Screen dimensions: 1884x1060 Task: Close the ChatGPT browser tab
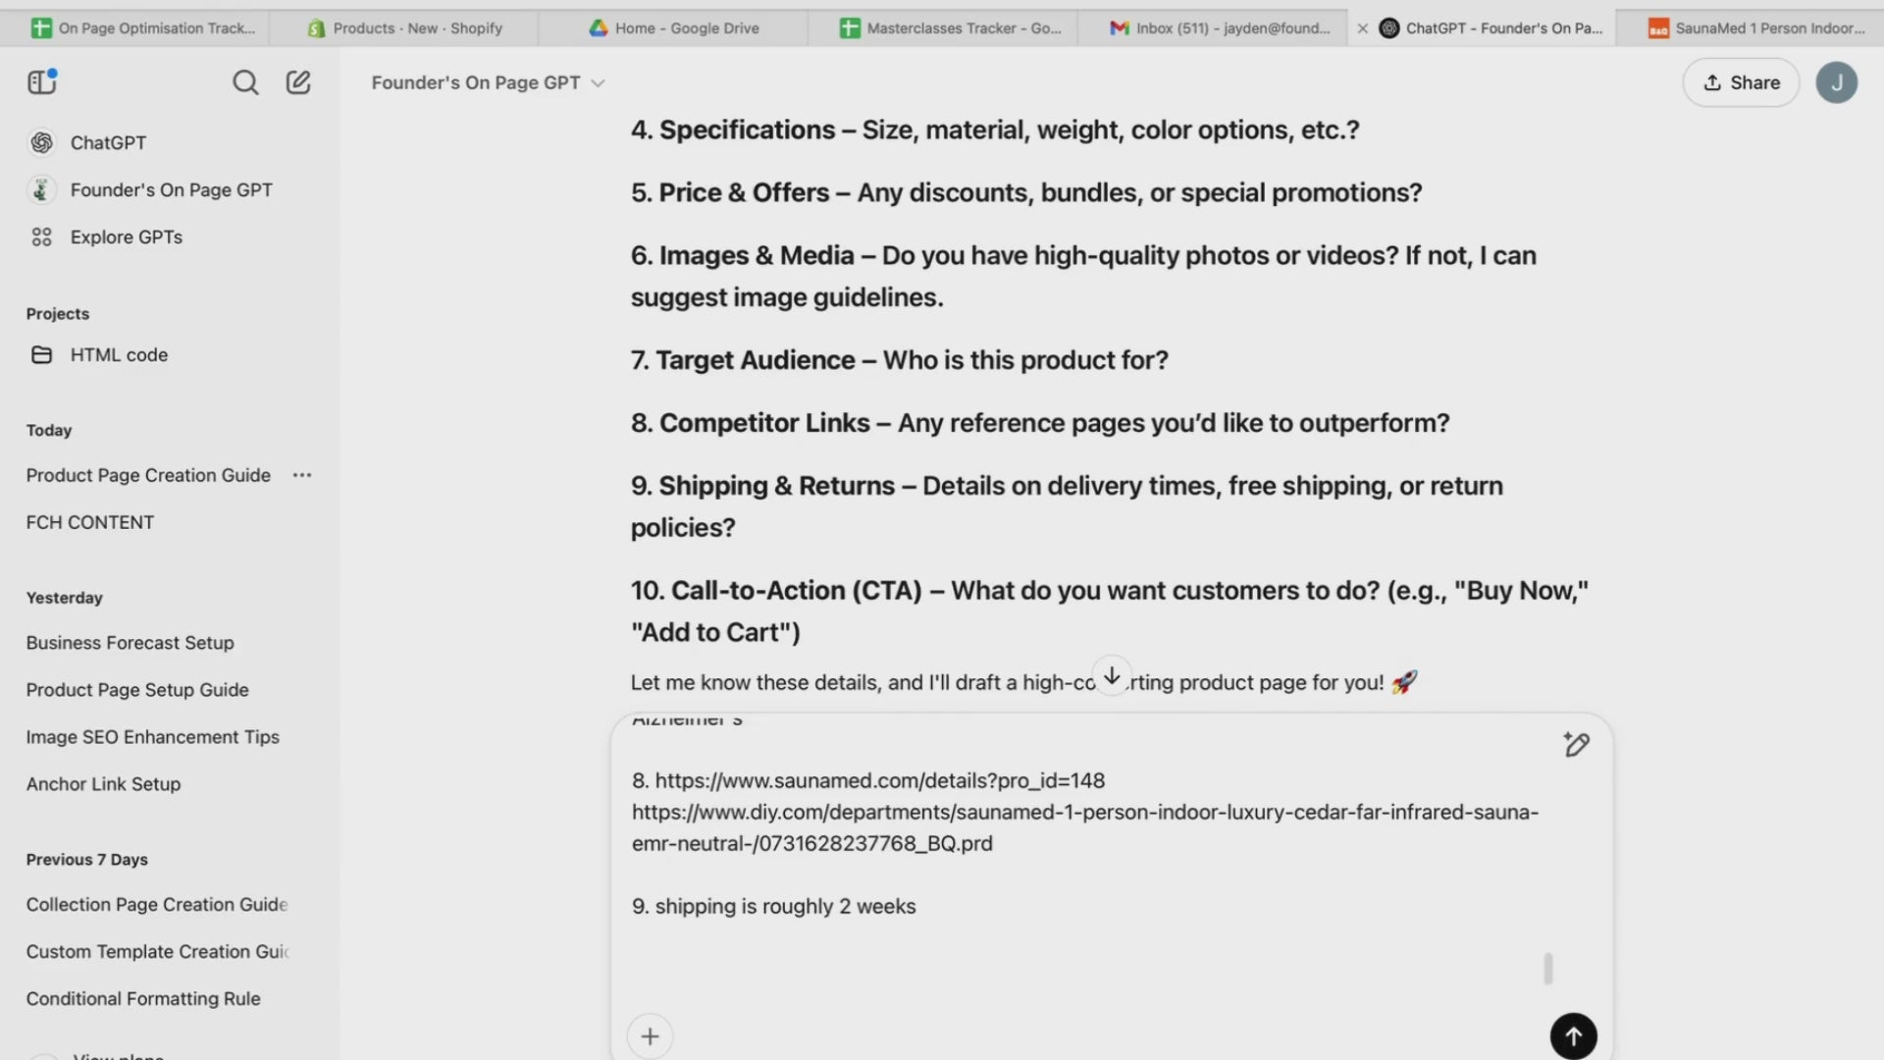(x=1362, y=28)
